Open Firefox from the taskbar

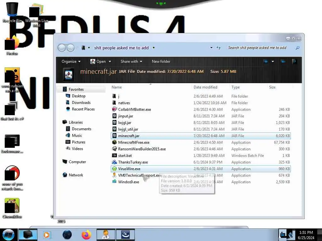pyautogui.click(x=86, y=235)
